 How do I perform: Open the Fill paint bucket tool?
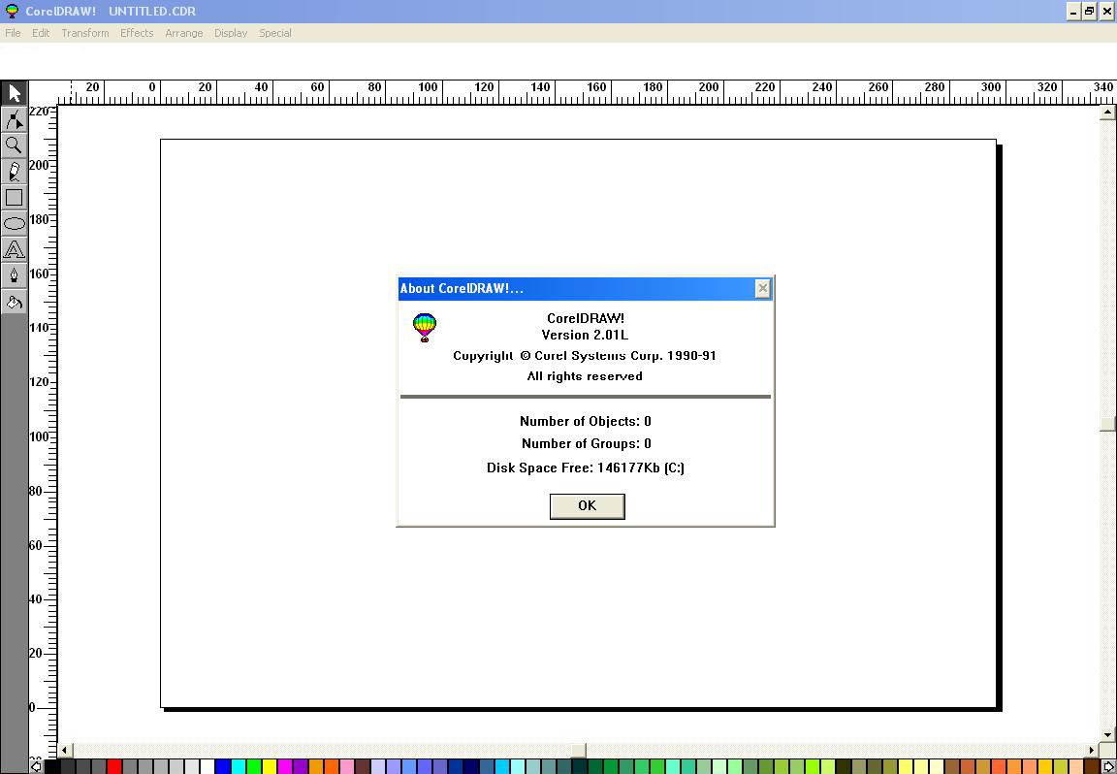pos(14,303)
